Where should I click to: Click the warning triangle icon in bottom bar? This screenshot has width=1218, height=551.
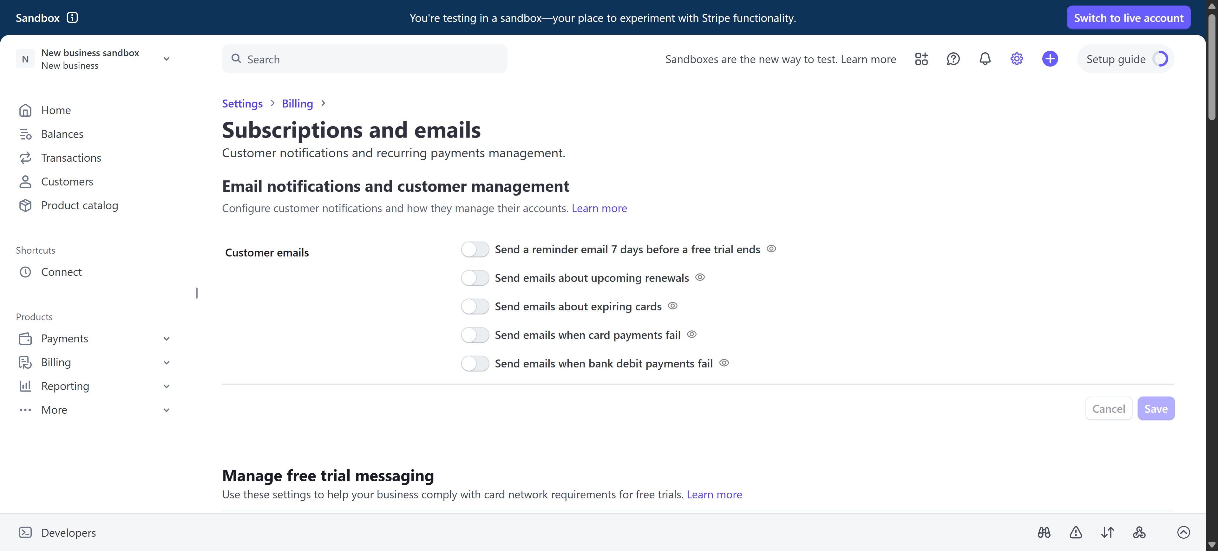point(1076,533)
